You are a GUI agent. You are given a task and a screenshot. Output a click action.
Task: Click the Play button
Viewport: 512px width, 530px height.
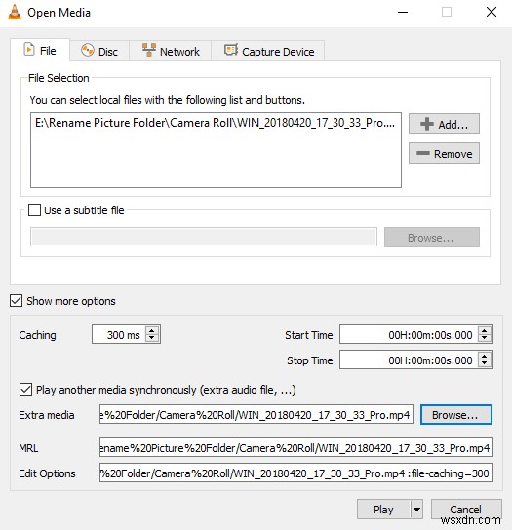coord(383,509)
